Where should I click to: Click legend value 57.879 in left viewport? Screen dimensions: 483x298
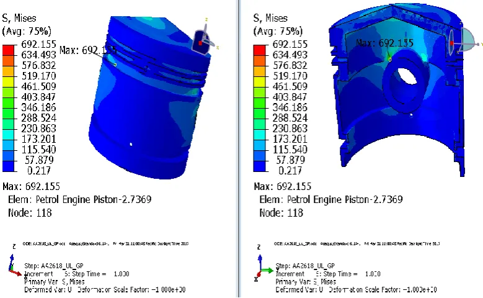pos(40,160)
